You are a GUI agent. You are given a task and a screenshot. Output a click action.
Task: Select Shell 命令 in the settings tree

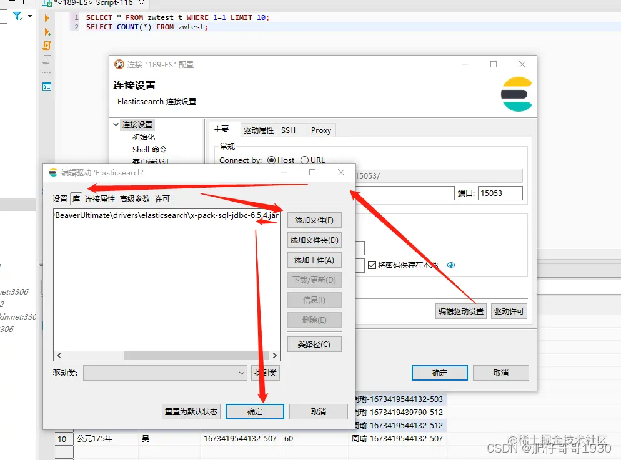149,150
